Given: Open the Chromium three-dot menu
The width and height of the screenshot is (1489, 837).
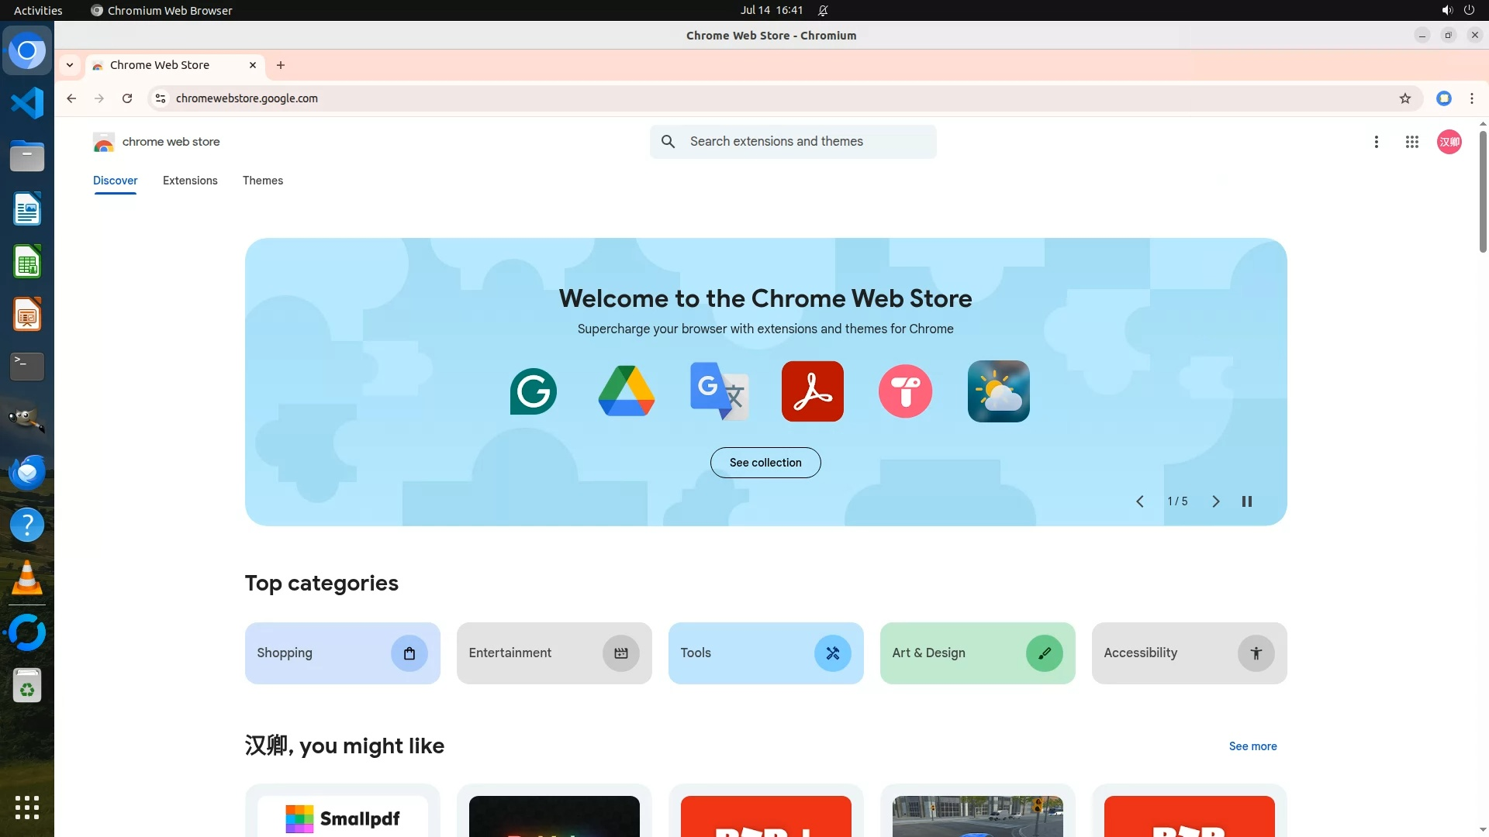Looking at the screenshot, I should [1471, 98].
